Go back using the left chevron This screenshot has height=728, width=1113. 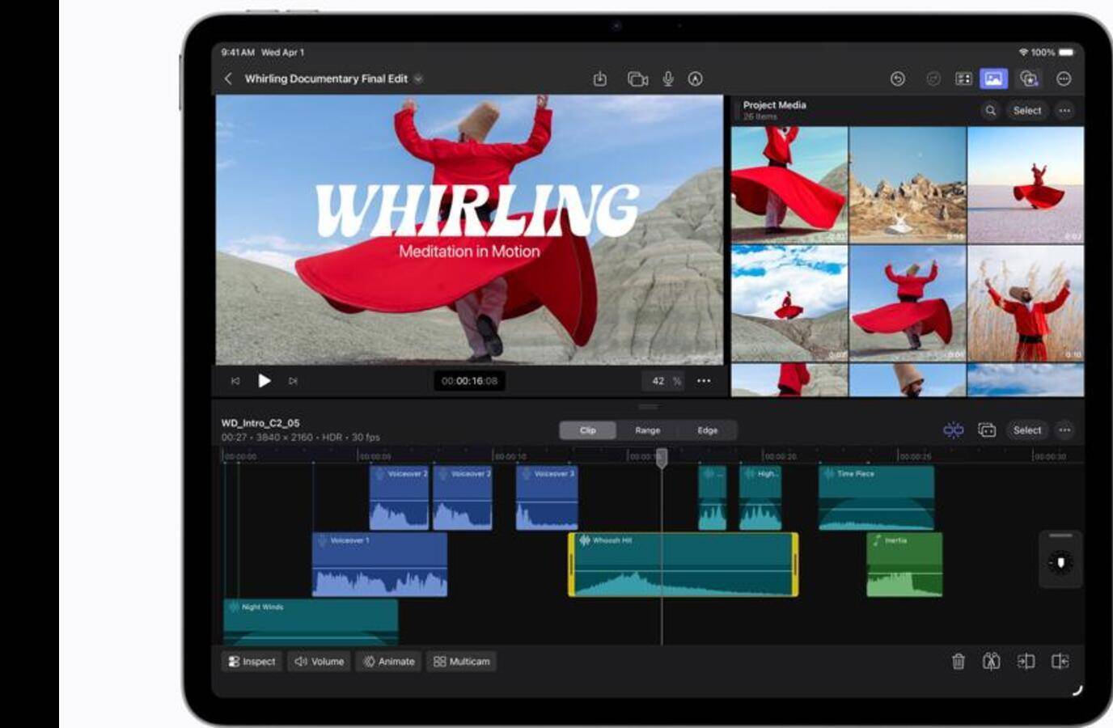pos(228,78)
